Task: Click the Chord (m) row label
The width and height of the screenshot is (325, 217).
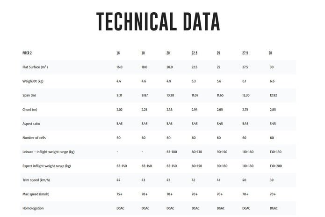Action: click(x=29, y=109)
